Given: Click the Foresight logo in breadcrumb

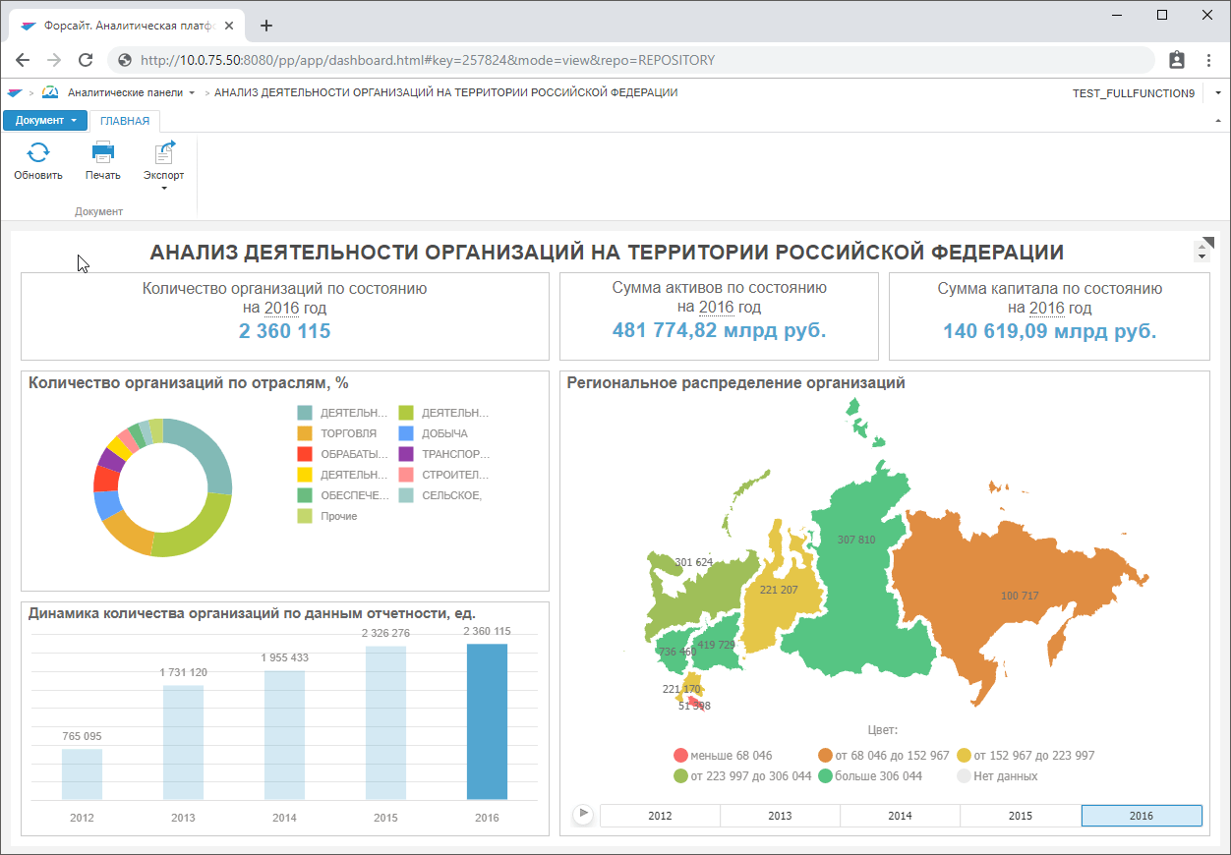Looking at the screenshot, I should pos(14,92).
